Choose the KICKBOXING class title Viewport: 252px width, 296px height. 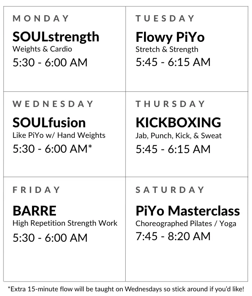click(178, 123)
